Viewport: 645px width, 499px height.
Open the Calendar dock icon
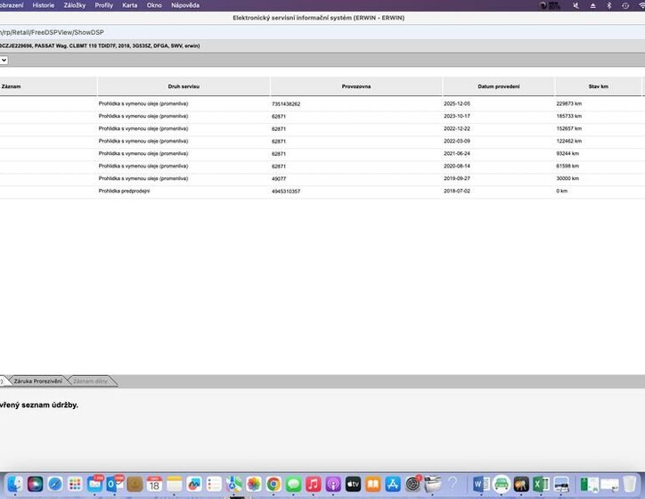point(154,484)
